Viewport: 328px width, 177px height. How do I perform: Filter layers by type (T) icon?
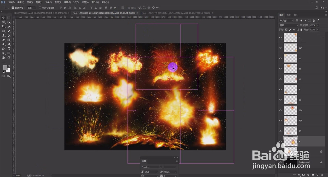(305, 21)
